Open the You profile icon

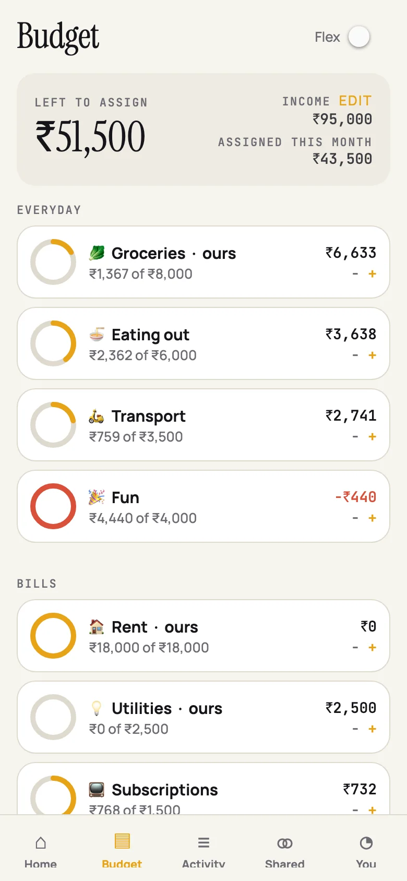[366, 843]
